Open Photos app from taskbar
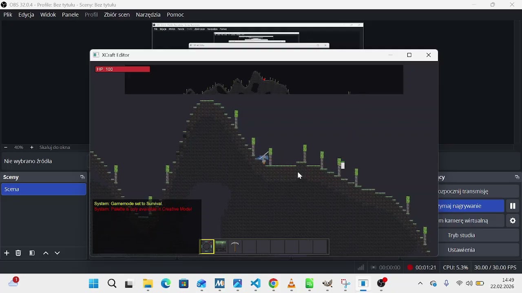Screen dimensions: 522x293 238,284
